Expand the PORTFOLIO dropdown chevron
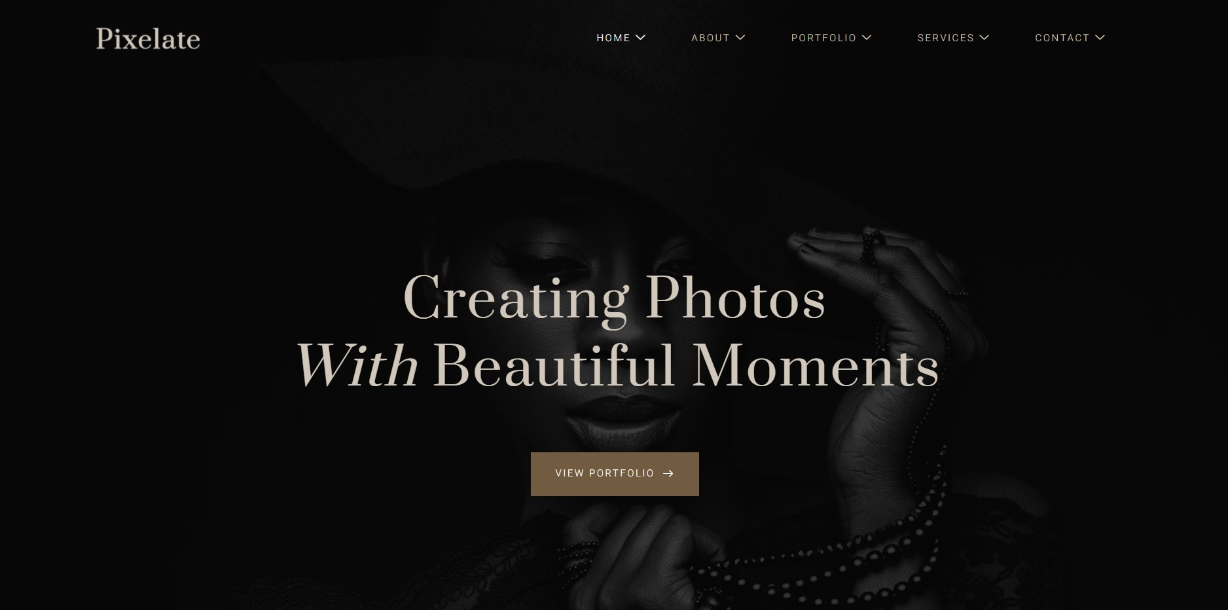 click(867, 38)
